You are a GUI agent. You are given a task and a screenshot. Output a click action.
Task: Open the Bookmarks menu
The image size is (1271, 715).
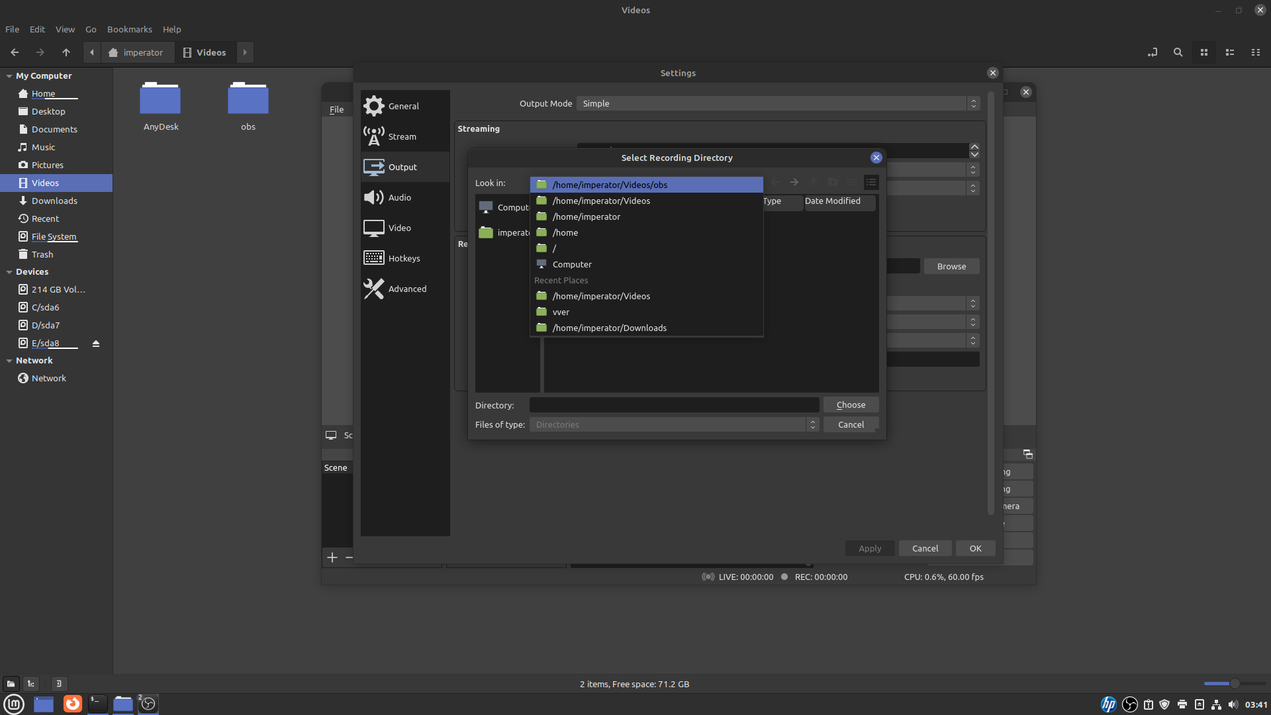(x=129, y=29)
